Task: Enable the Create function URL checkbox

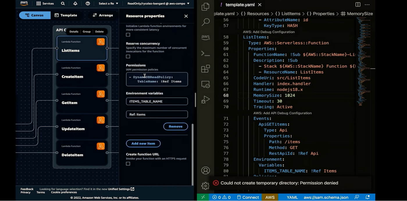Action: point(128,164)
